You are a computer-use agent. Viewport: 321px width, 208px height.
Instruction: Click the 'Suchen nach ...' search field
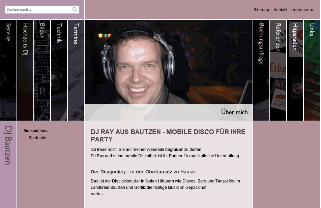tap(38, 10)
